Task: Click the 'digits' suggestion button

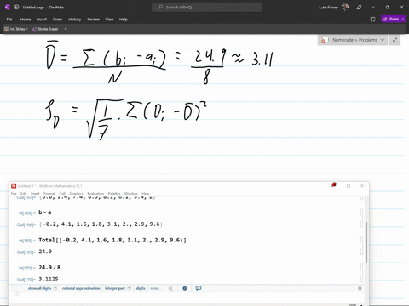Action: [x=141, y=288]
